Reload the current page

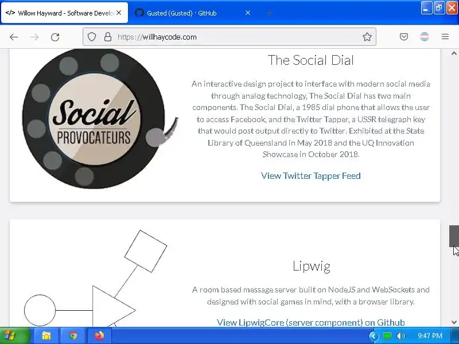click(55, 37)
